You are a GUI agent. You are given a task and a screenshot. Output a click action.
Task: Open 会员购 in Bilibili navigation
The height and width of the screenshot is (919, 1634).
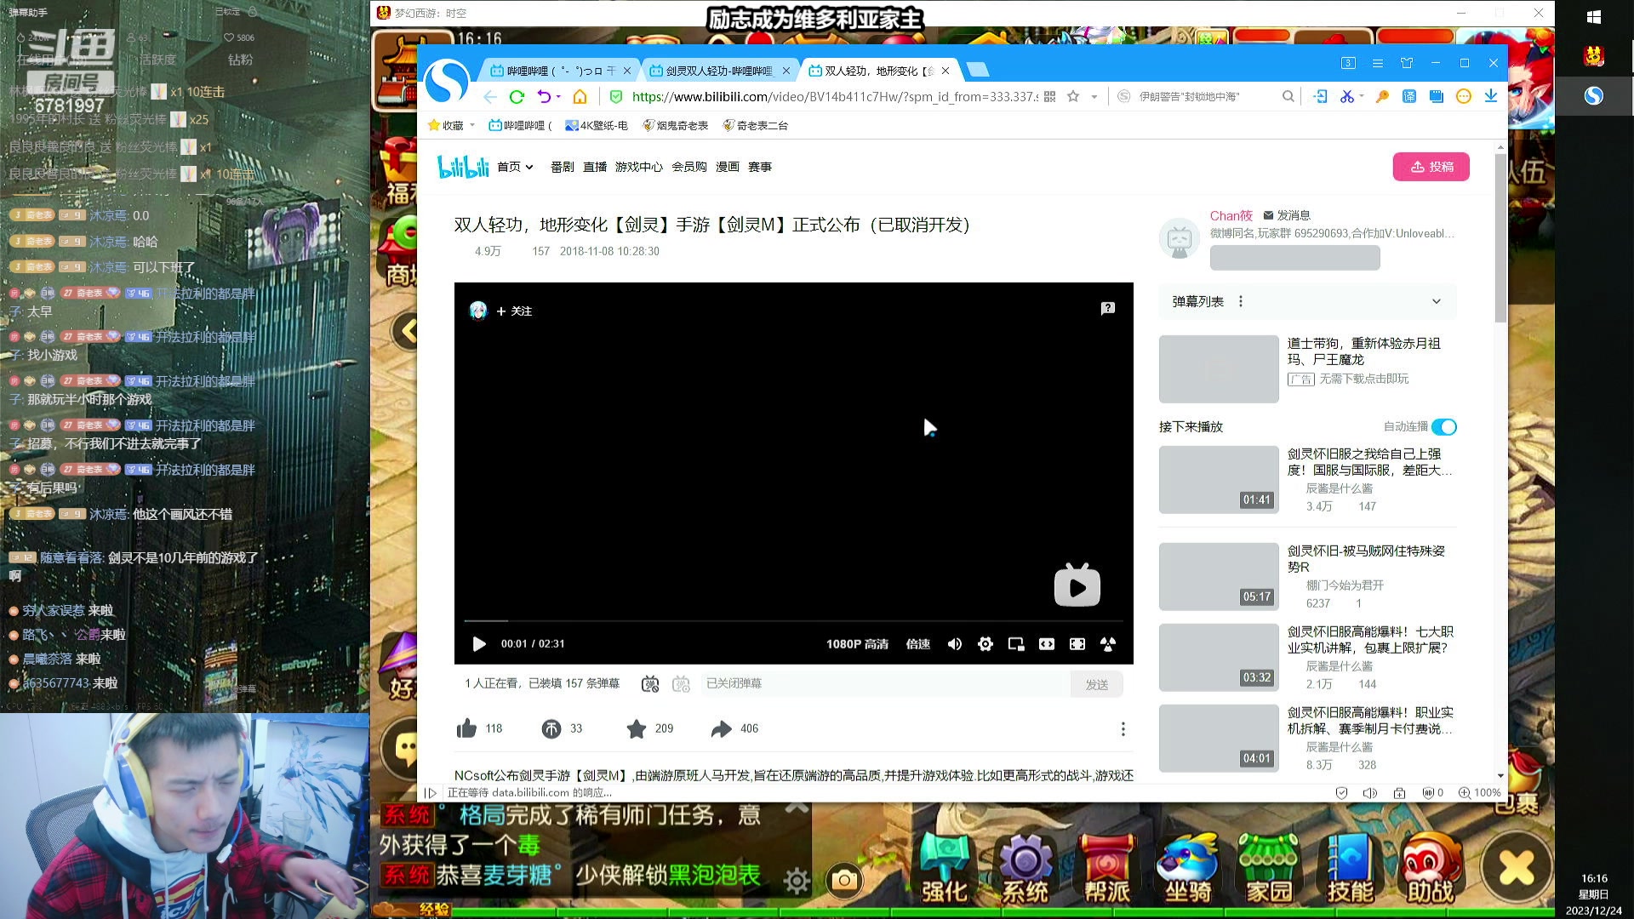click(x=689, y=167)
